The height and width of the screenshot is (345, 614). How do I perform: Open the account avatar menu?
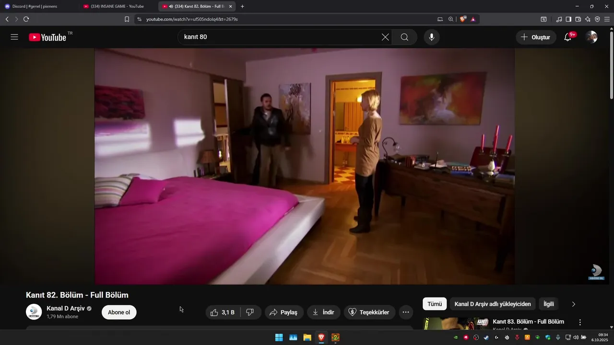[591, 37]
